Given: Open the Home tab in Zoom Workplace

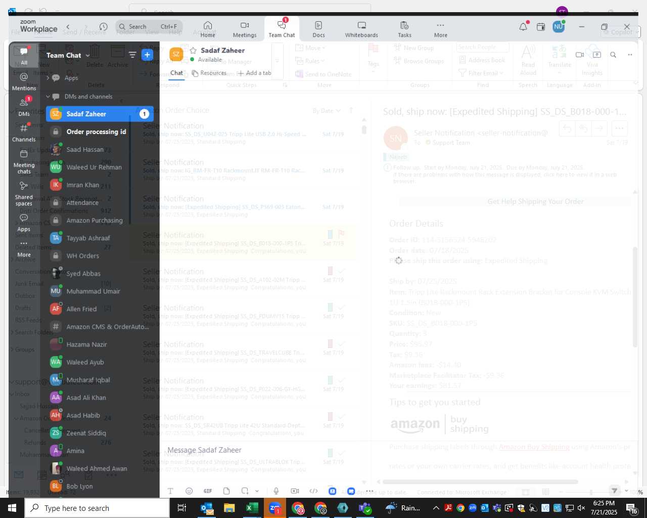Looking at the screenshot, I should pyautogui.click(x=207, y=29).
